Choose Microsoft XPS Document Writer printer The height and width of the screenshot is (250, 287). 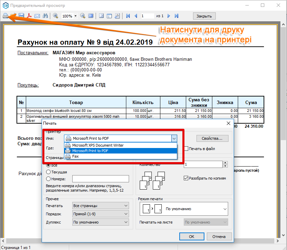click(121, 145)
